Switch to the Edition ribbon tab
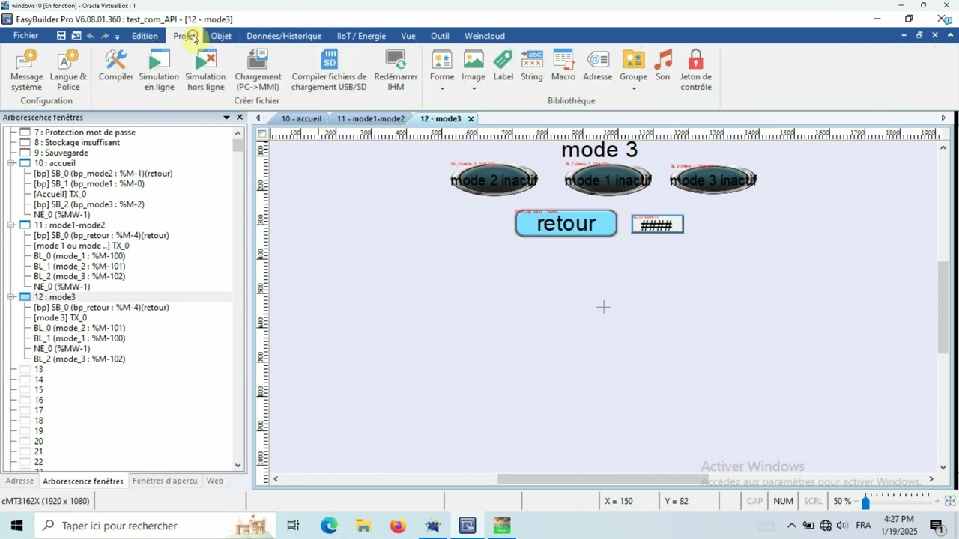 click(x=145, y=36)
